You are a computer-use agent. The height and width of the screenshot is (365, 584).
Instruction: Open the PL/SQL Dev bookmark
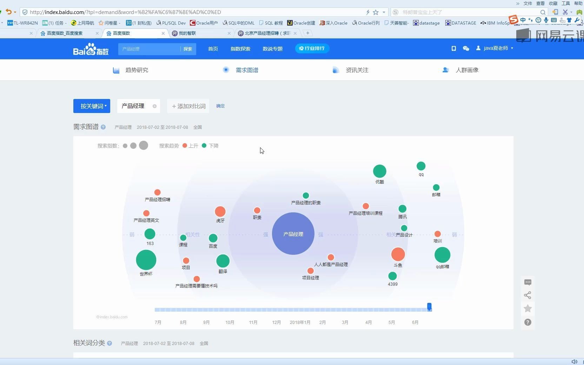pos(171,23)
